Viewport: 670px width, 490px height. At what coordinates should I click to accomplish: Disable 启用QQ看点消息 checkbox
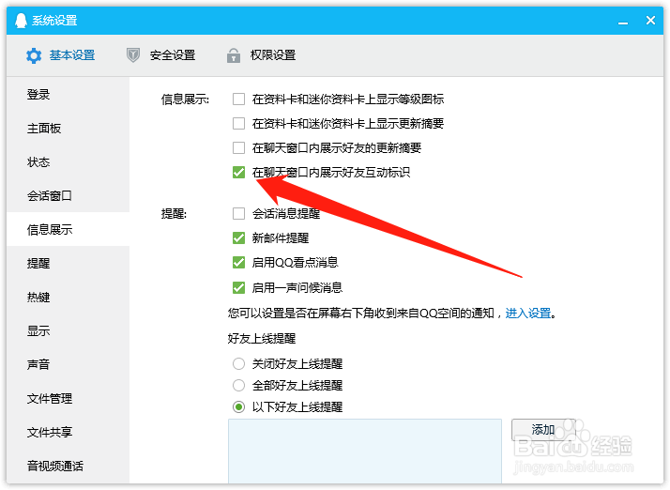coord(239,262)
